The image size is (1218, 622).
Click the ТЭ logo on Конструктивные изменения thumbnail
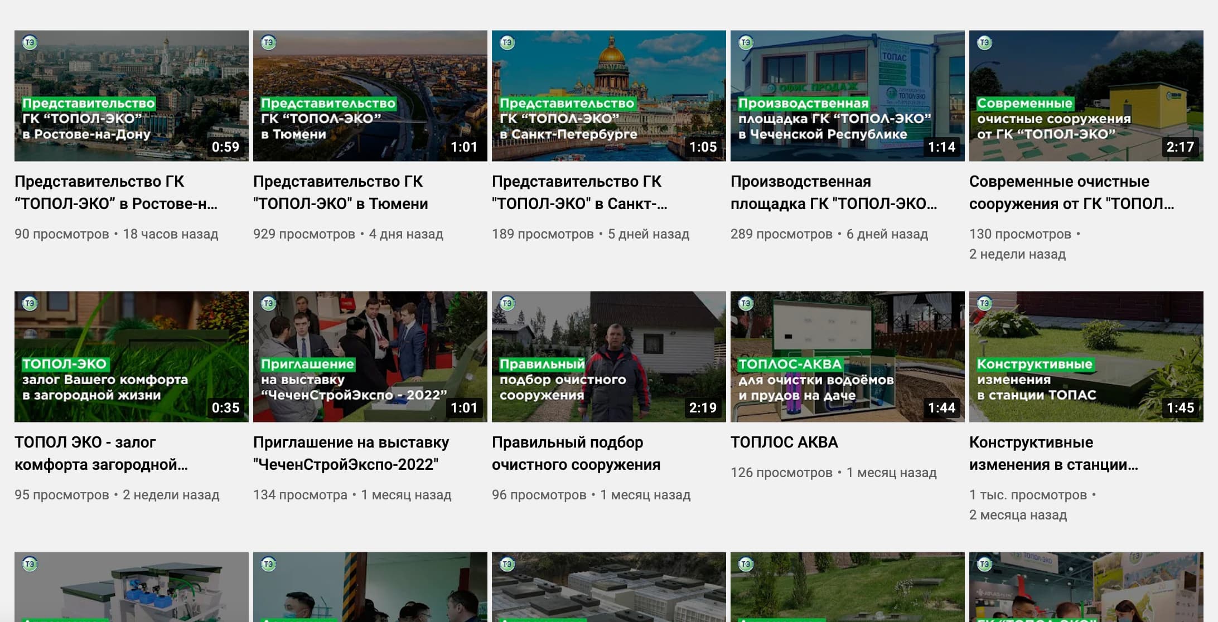[x=985, y=303]
